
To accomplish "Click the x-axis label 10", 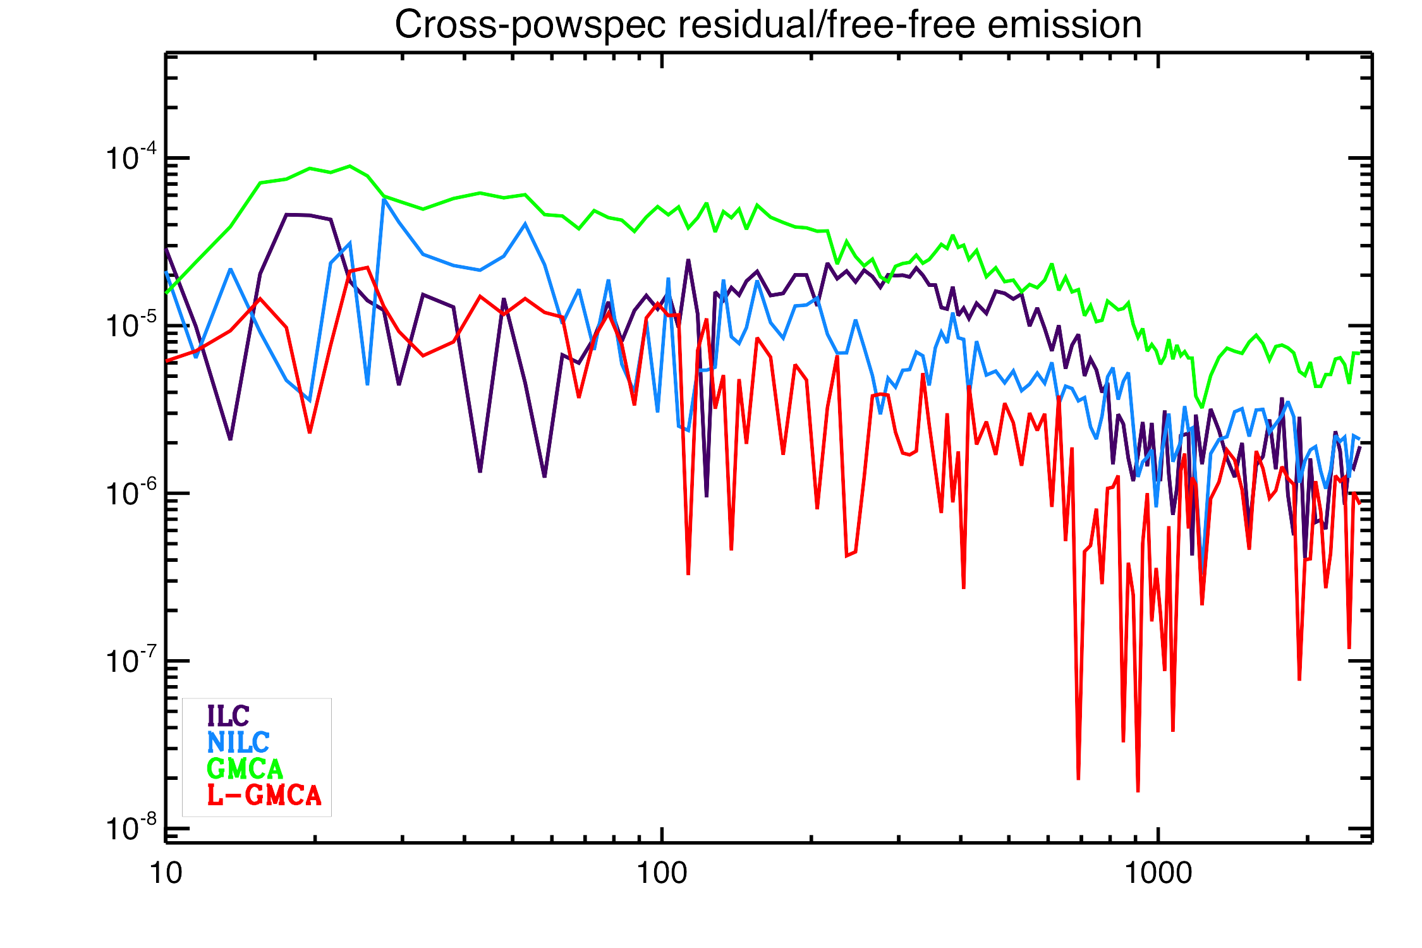I will pyautogui.click(x=166, y=873).
